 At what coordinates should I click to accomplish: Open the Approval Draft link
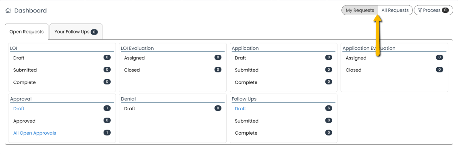coord(19,109)
